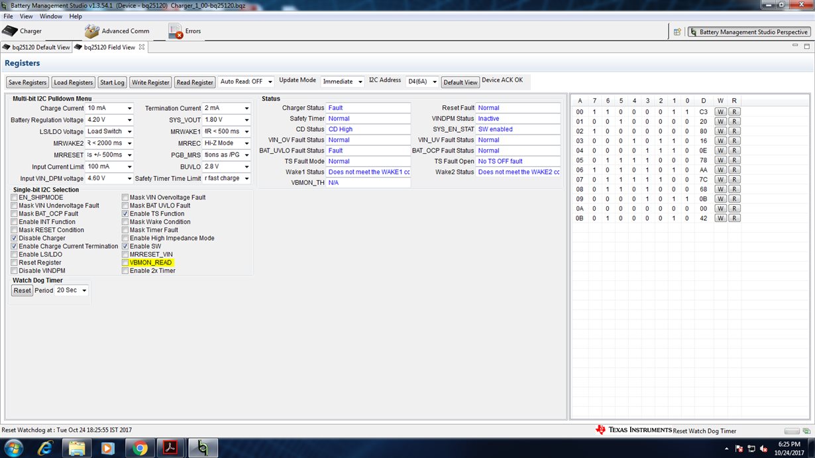Click the Open Perspective icon
The image size is (815, 458).
click(x=677, y=32)
